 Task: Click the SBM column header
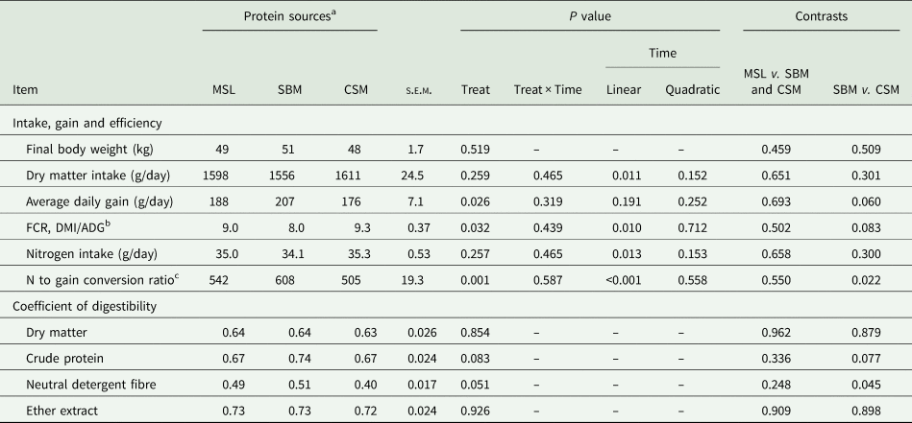(x=287, y=89)
